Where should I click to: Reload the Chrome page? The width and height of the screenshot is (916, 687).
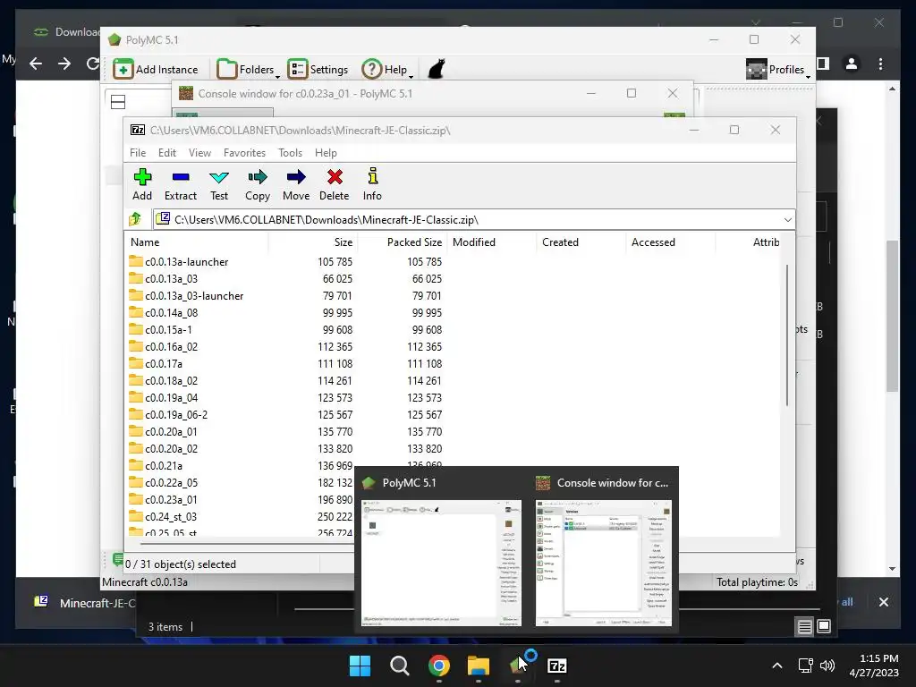[92, 64]
